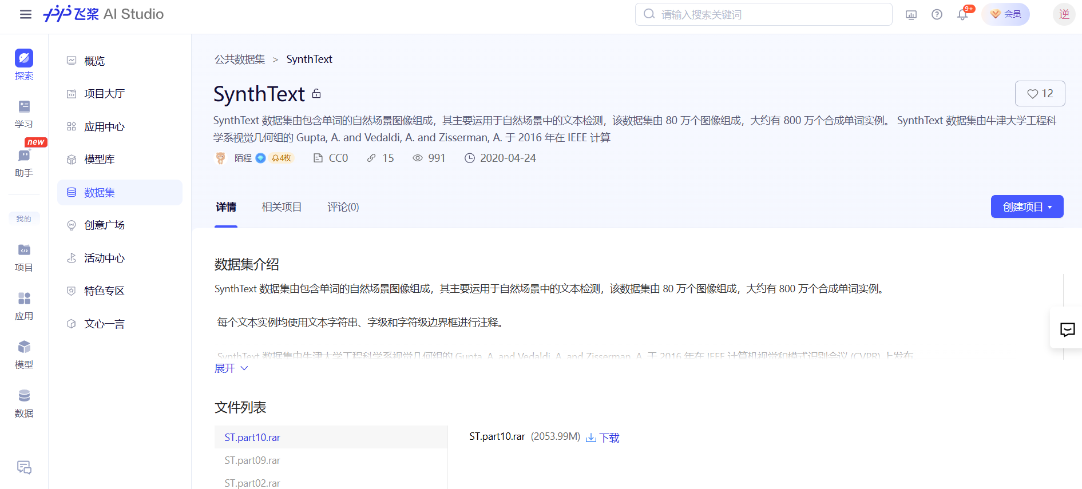Switch to the 详情 tab
The width and height of the screenshot is (1082, 489).
[x=226, y=207]
